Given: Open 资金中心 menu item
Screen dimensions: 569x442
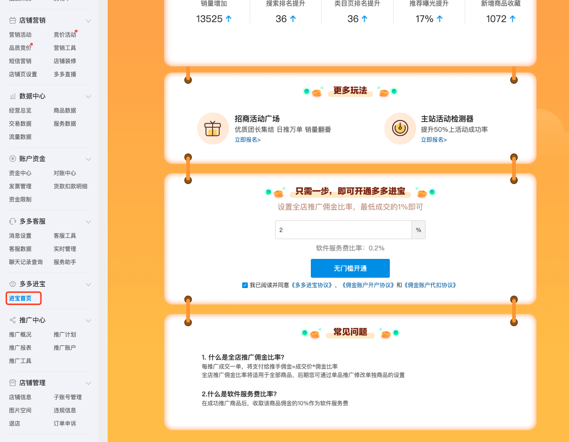Looking at the screenshot, I should point(20,173).
